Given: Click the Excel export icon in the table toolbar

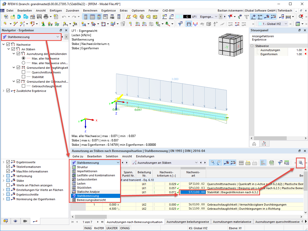Looking at the screenshot, I should 271,162.
